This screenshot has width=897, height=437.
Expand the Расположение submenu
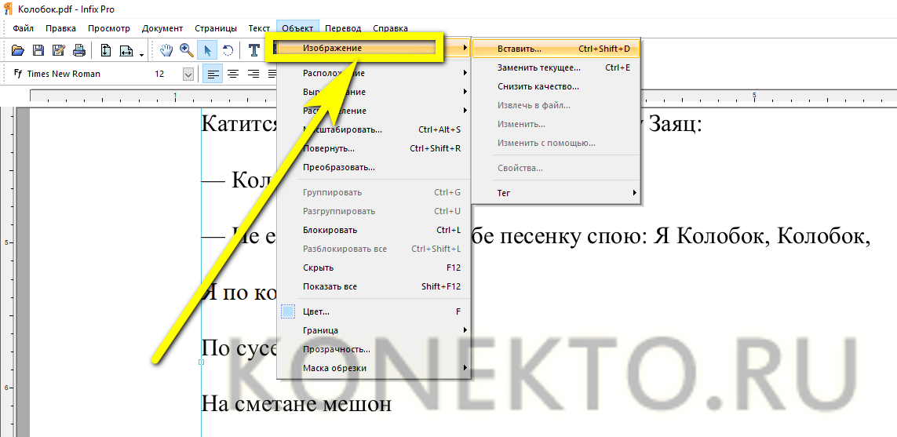coord(374,73)
